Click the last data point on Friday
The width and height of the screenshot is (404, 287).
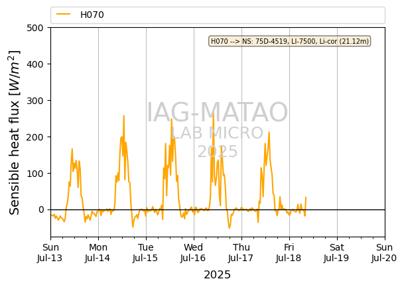(x=306, y=197)
